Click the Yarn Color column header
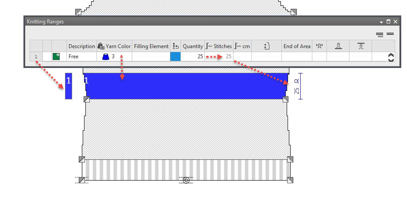The width and height of the screenshot is (407, 215). click(x=114, y=46)
